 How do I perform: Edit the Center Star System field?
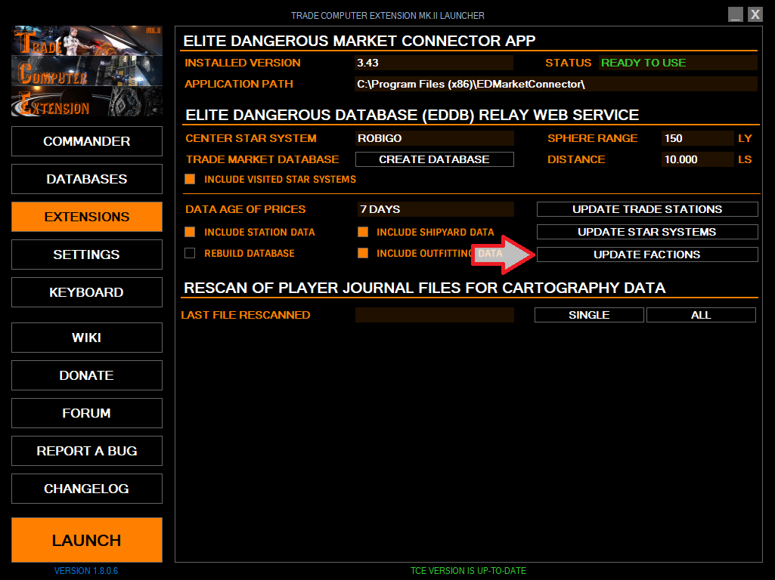pyautogui.click(x=435, y=138)
